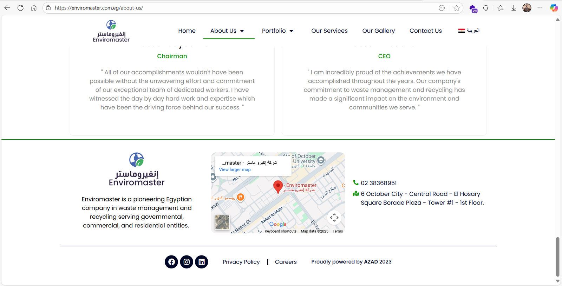Add page to favorites star icon
Screen dimensions: 562x286
pyautogui.click(x=456, y=8)
